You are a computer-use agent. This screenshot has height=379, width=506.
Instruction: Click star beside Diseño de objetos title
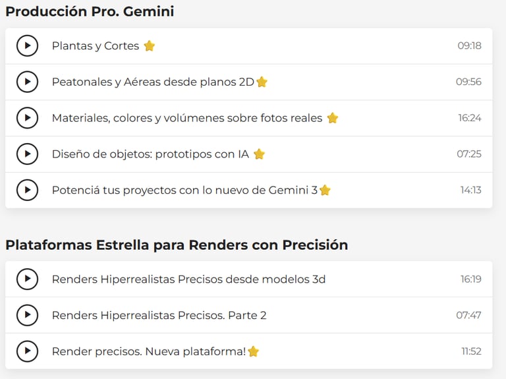(x=259, y=154)
